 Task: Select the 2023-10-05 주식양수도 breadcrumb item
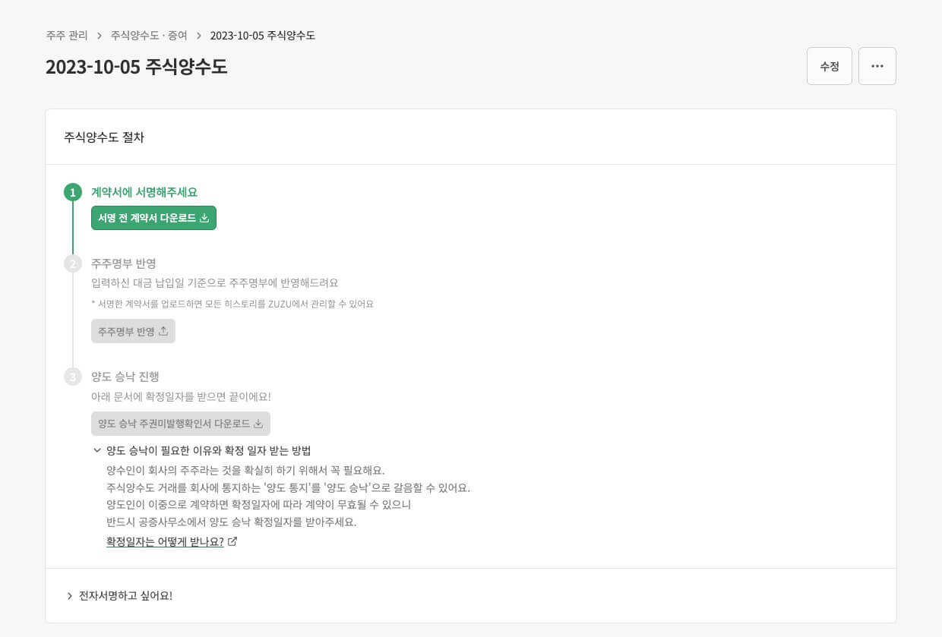pyautogui.click(x=262, y=35)
